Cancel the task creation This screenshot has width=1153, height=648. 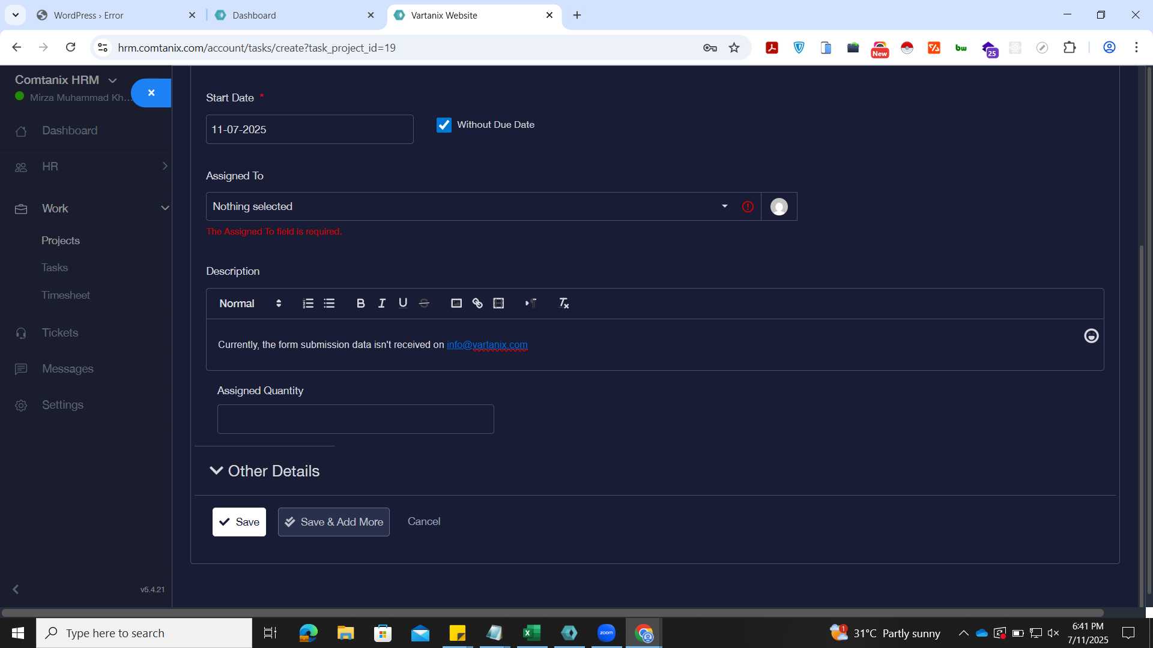point(424,521)
